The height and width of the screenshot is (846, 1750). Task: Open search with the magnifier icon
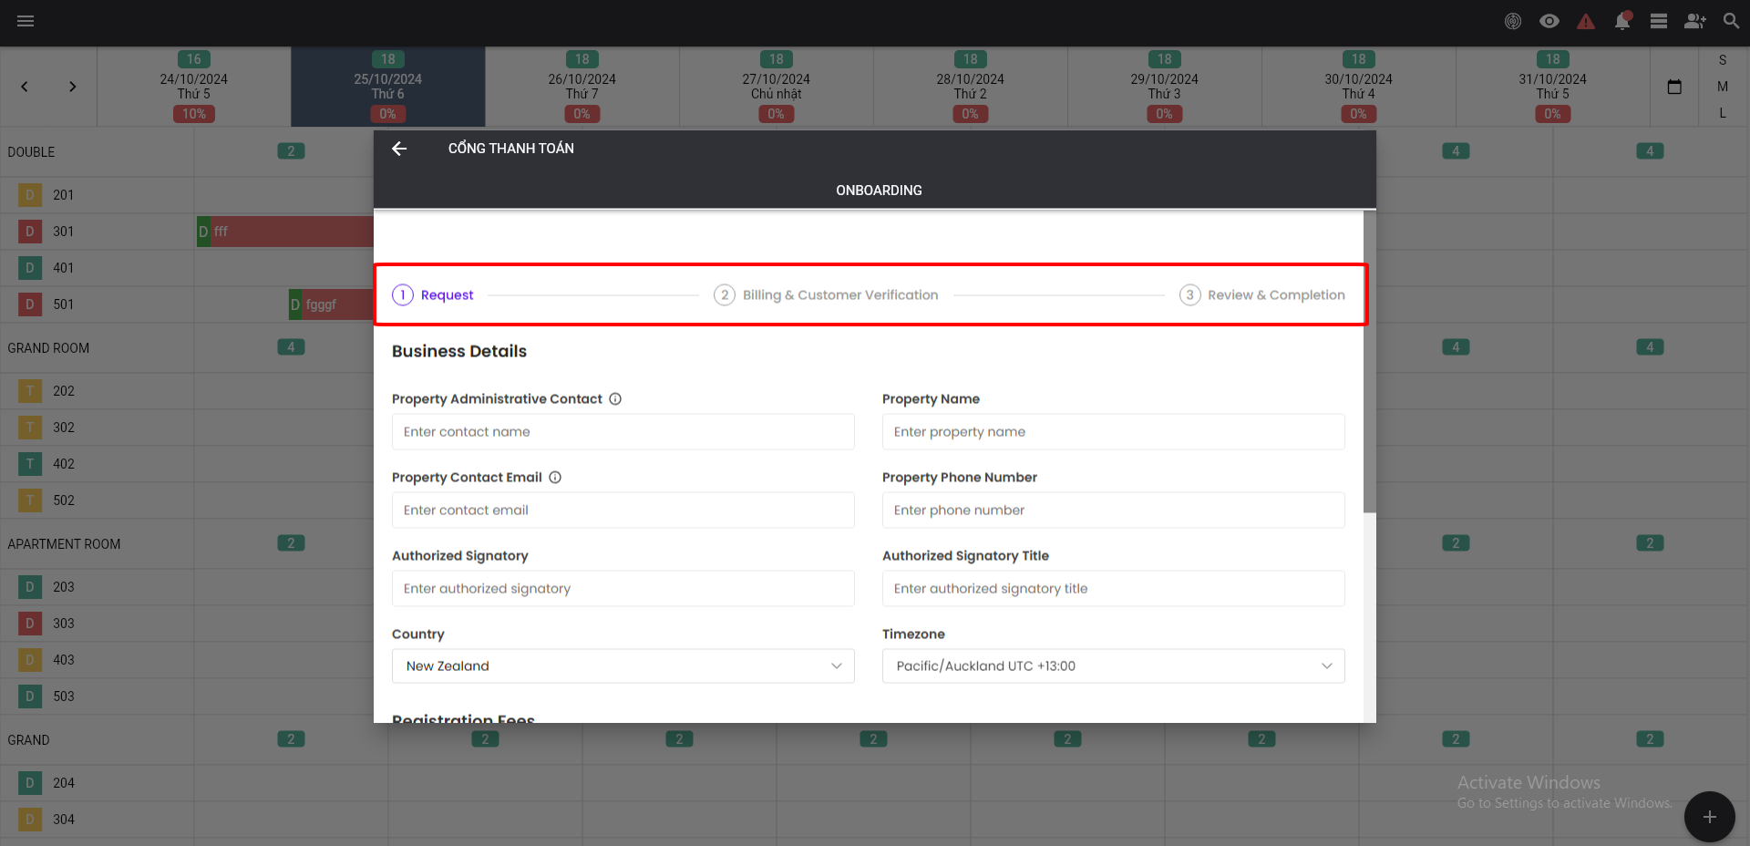1731,21
